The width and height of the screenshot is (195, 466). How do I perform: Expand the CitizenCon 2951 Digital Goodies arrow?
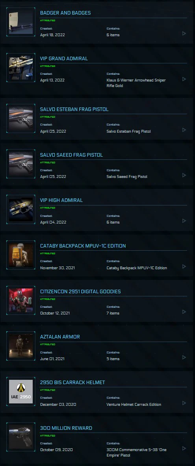point(184,312)
